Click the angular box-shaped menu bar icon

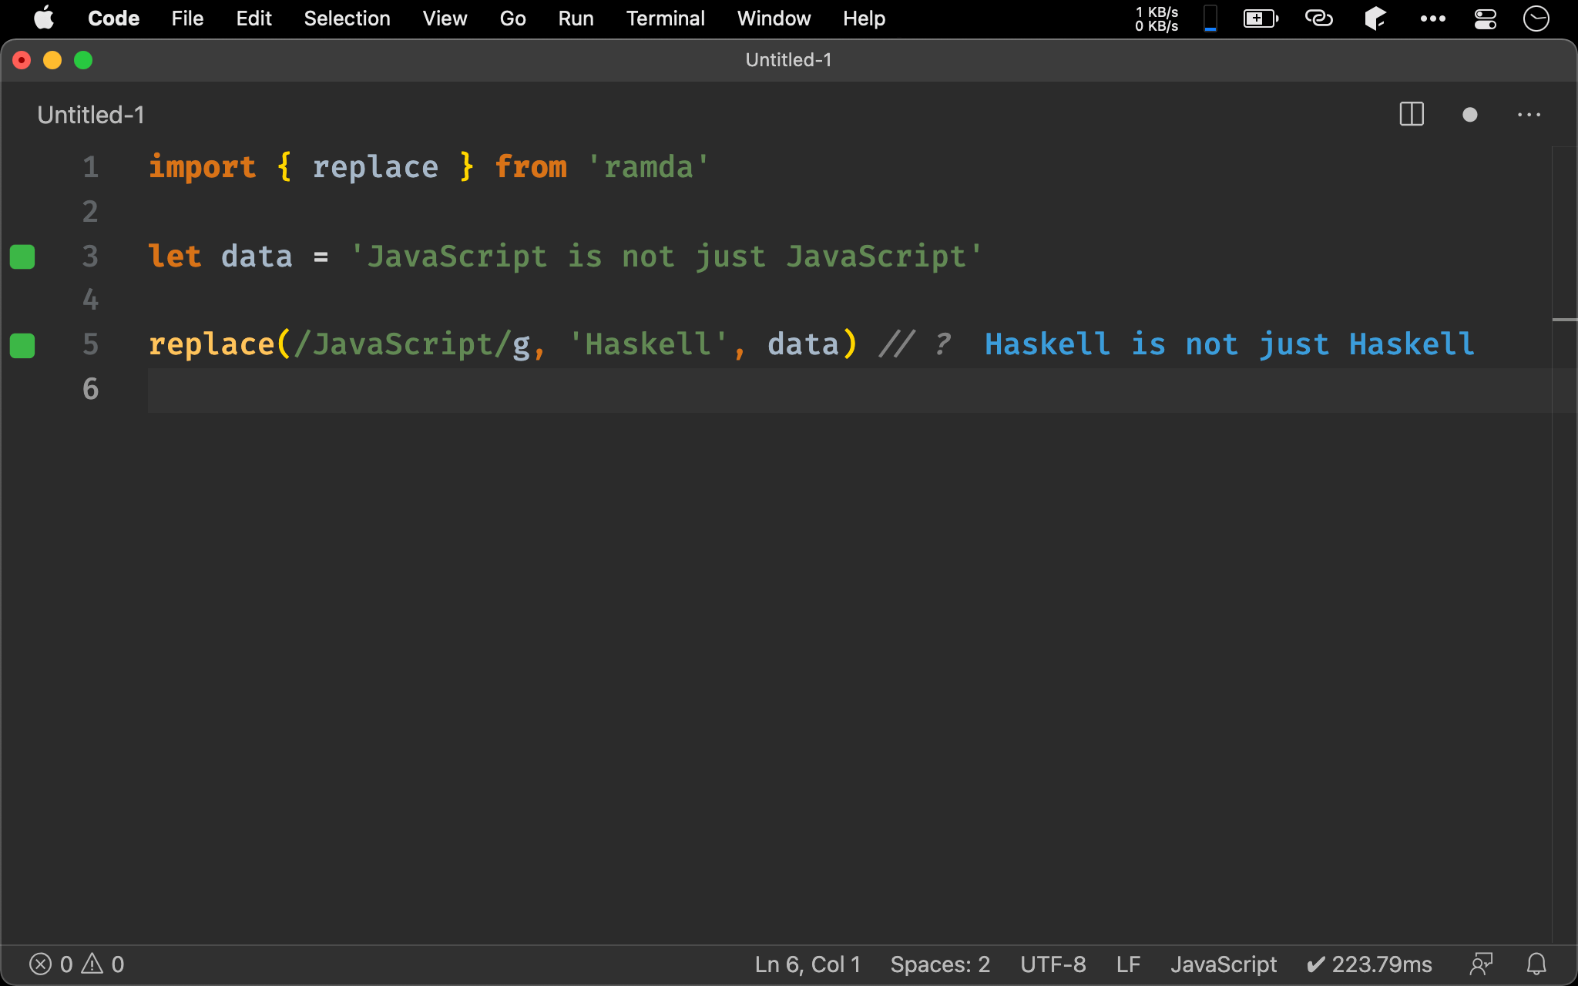pos(1375,18)
